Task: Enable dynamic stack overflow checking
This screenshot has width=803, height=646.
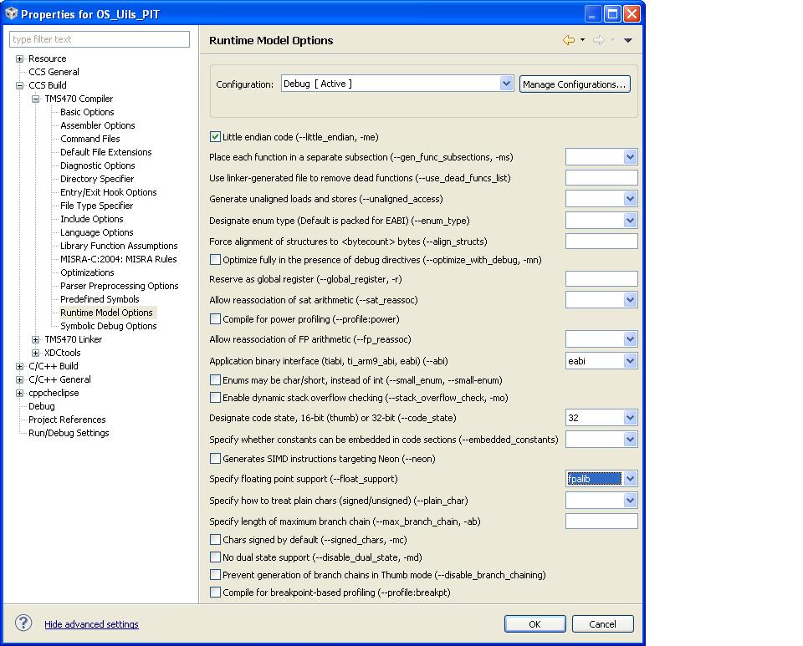Action: coord(215,397)
